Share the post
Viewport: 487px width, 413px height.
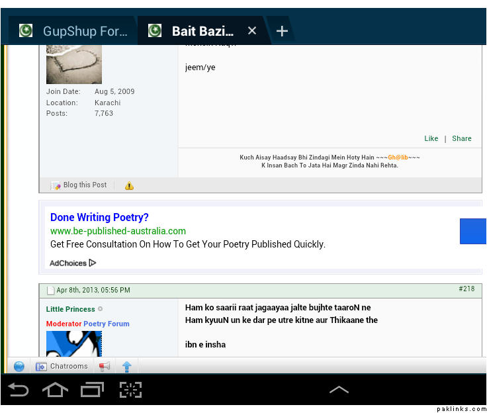pos(462,138)
